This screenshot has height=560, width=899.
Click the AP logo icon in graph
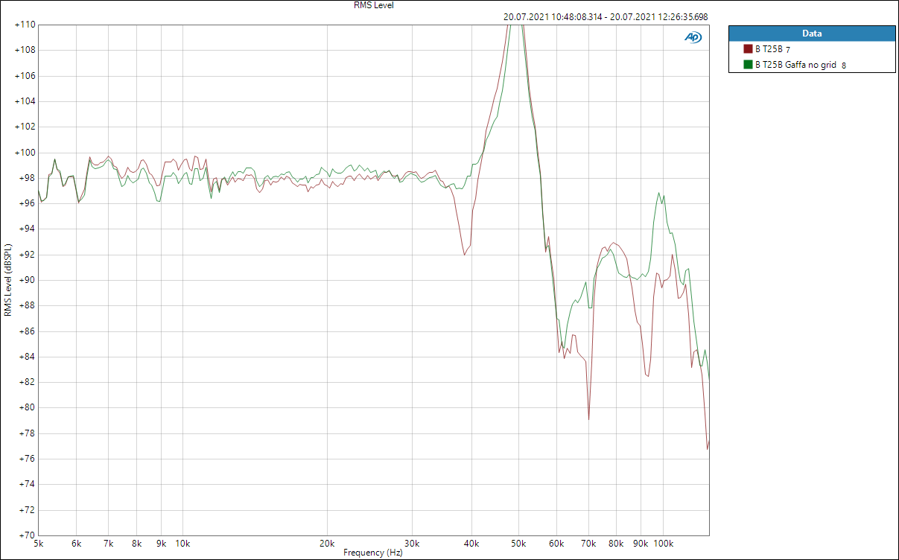tap(693, 37)
